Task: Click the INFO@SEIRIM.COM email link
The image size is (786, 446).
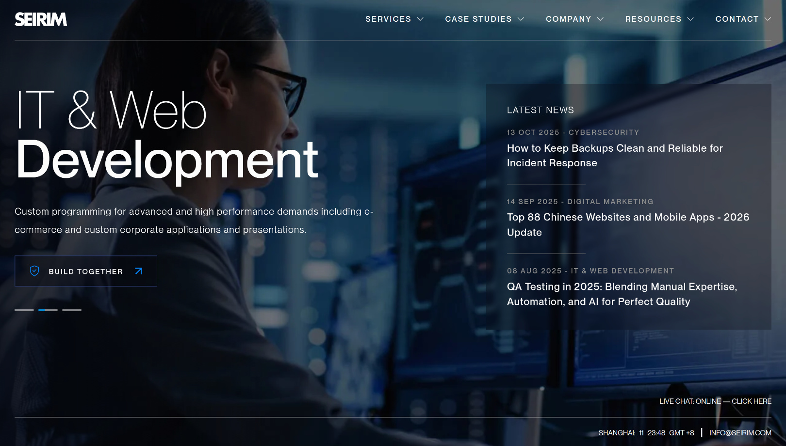Action: point(740,433)
